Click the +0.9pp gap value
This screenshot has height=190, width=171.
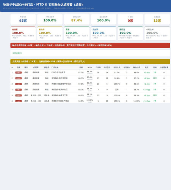(147, 73)
